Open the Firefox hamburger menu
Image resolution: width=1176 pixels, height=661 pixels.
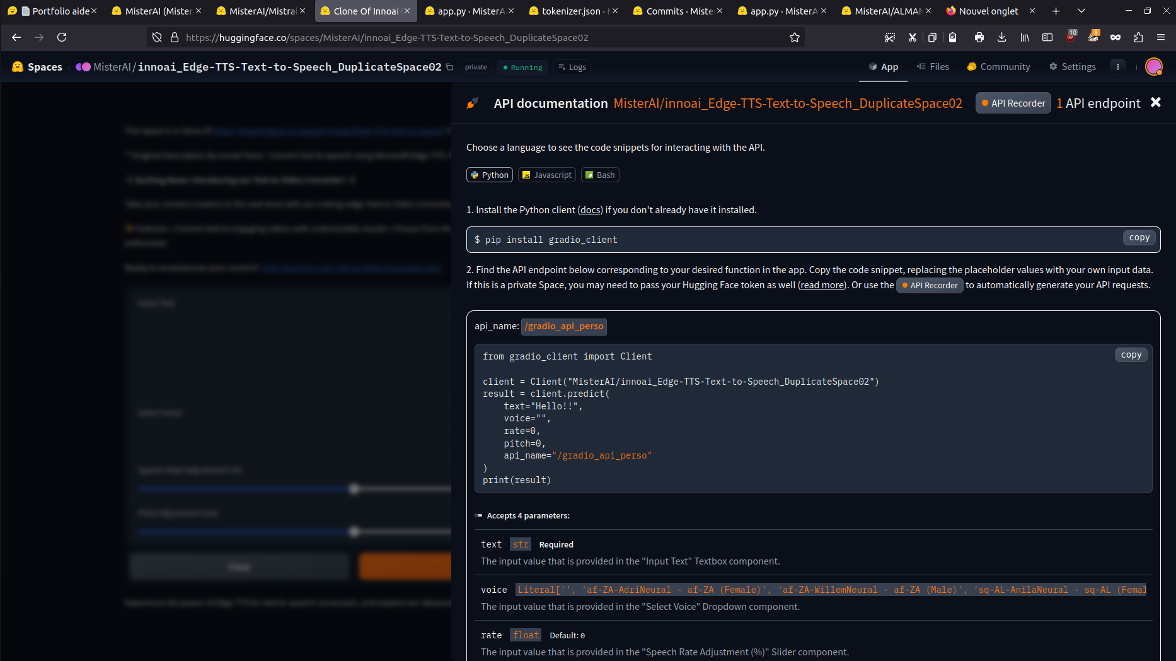(x=1161, y=37)
